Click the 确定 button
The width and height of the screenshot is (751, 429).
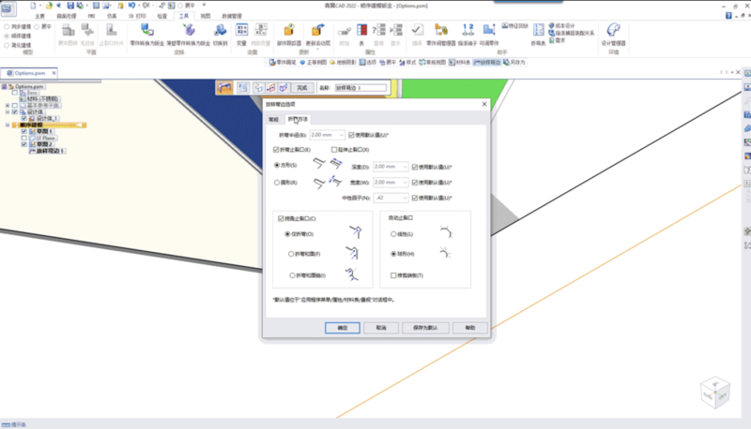tap(342, 329)
